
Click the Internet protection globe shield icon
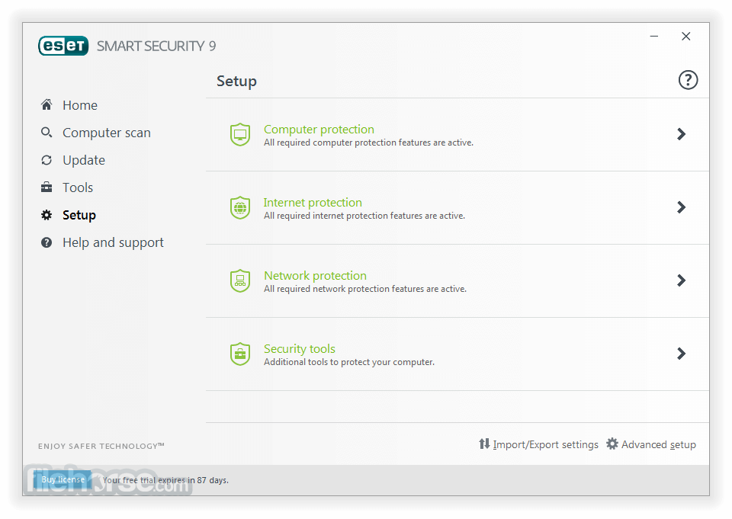(x=240, y=208)
